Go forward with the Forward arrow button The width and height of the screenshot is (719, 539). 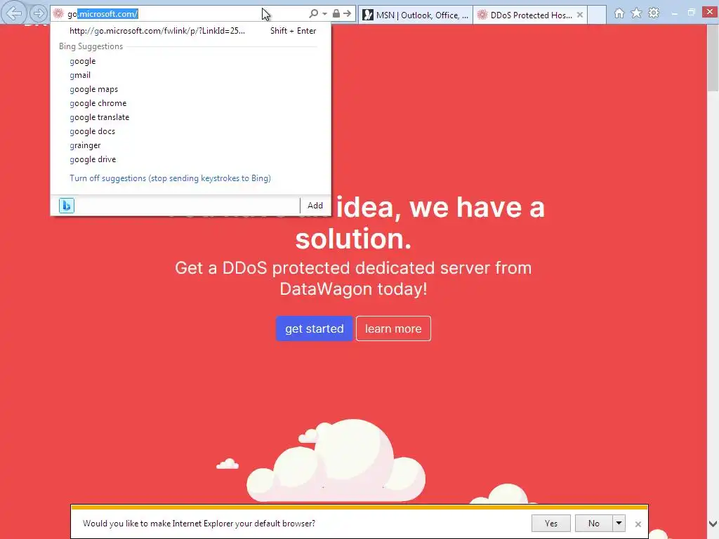click(x=39, y=14)
